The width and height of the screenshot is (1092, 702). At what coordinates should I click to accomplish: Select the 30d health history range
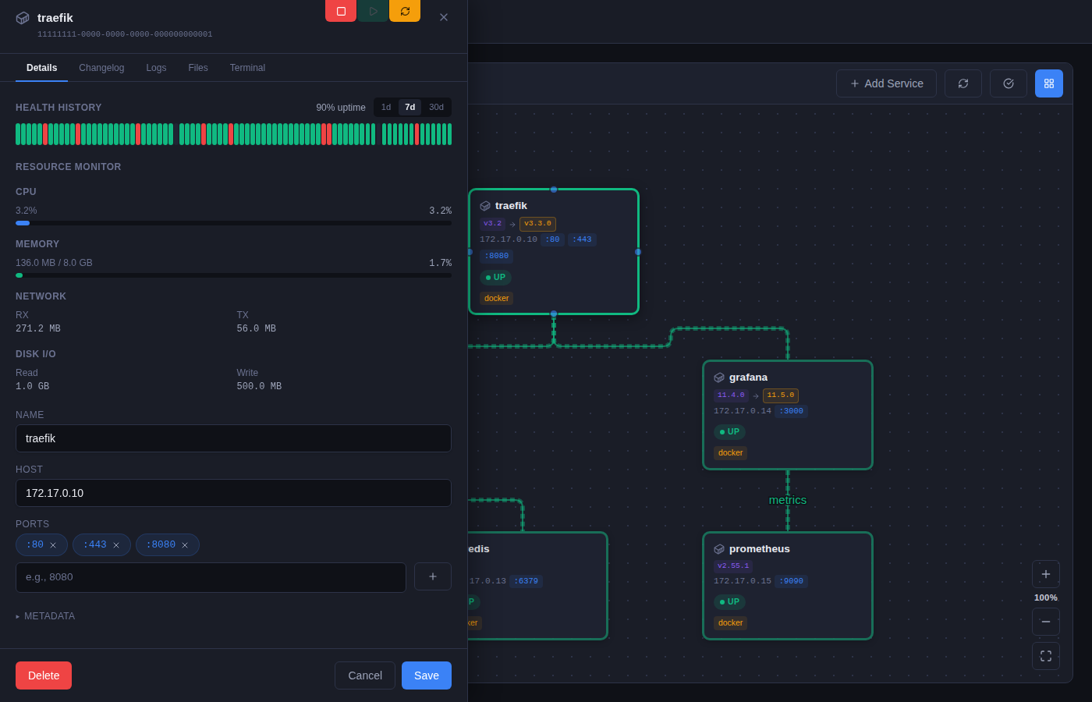coord(436,108)
